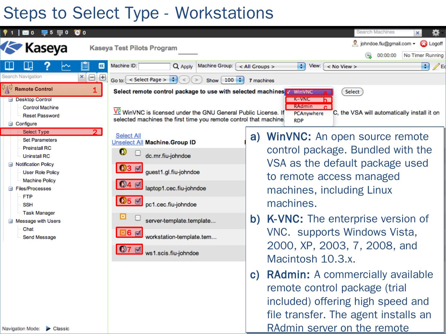Click the Select All link
446x334 pixels.
coord(128,135)
